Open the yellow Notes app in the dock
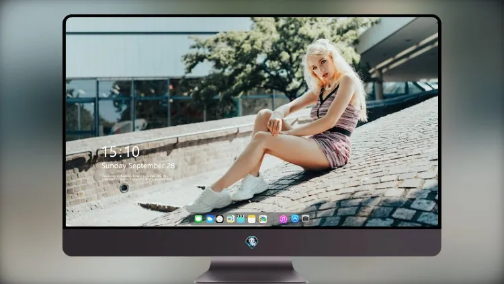 (252, 219)
